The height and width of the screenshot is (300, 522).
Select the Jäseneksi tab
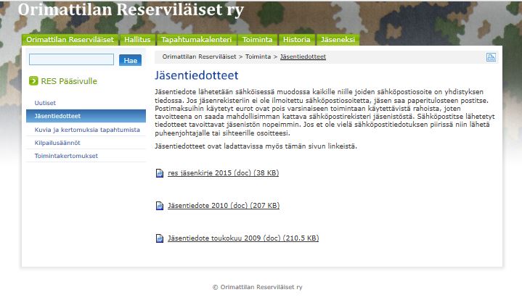coord(337,40)
